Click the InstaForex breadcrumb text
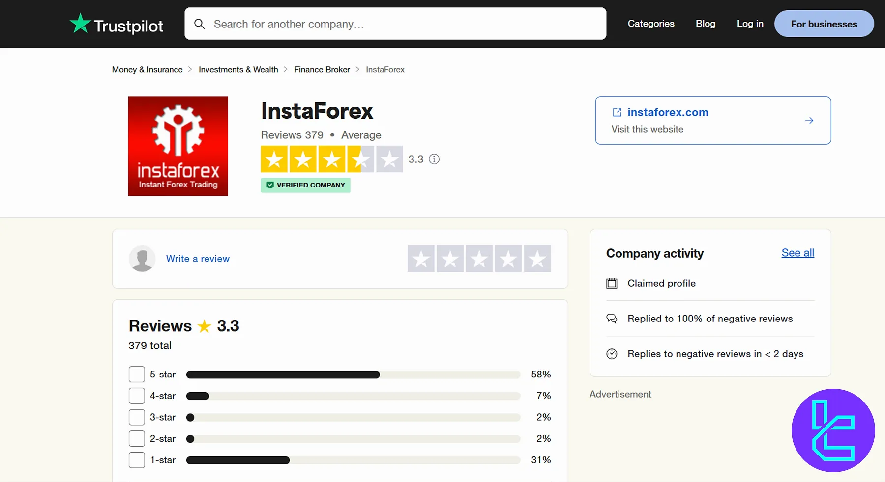 (385, 69)
